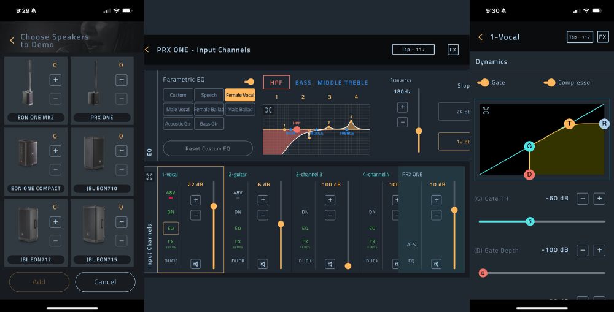This screenshot has height=312, width=614.
Task: Raise 1-vocal gain with plus button
Action: click(x=196, y=200)
